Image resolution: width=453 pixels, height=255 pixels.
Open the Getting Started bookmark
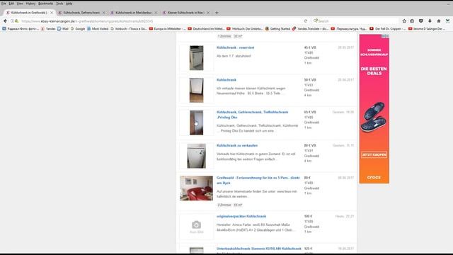click(277, 28)
